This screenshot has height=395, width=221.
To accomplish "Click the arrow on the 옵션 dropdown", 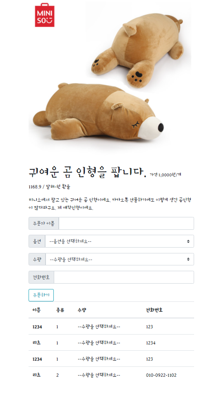I will point(188,241).
